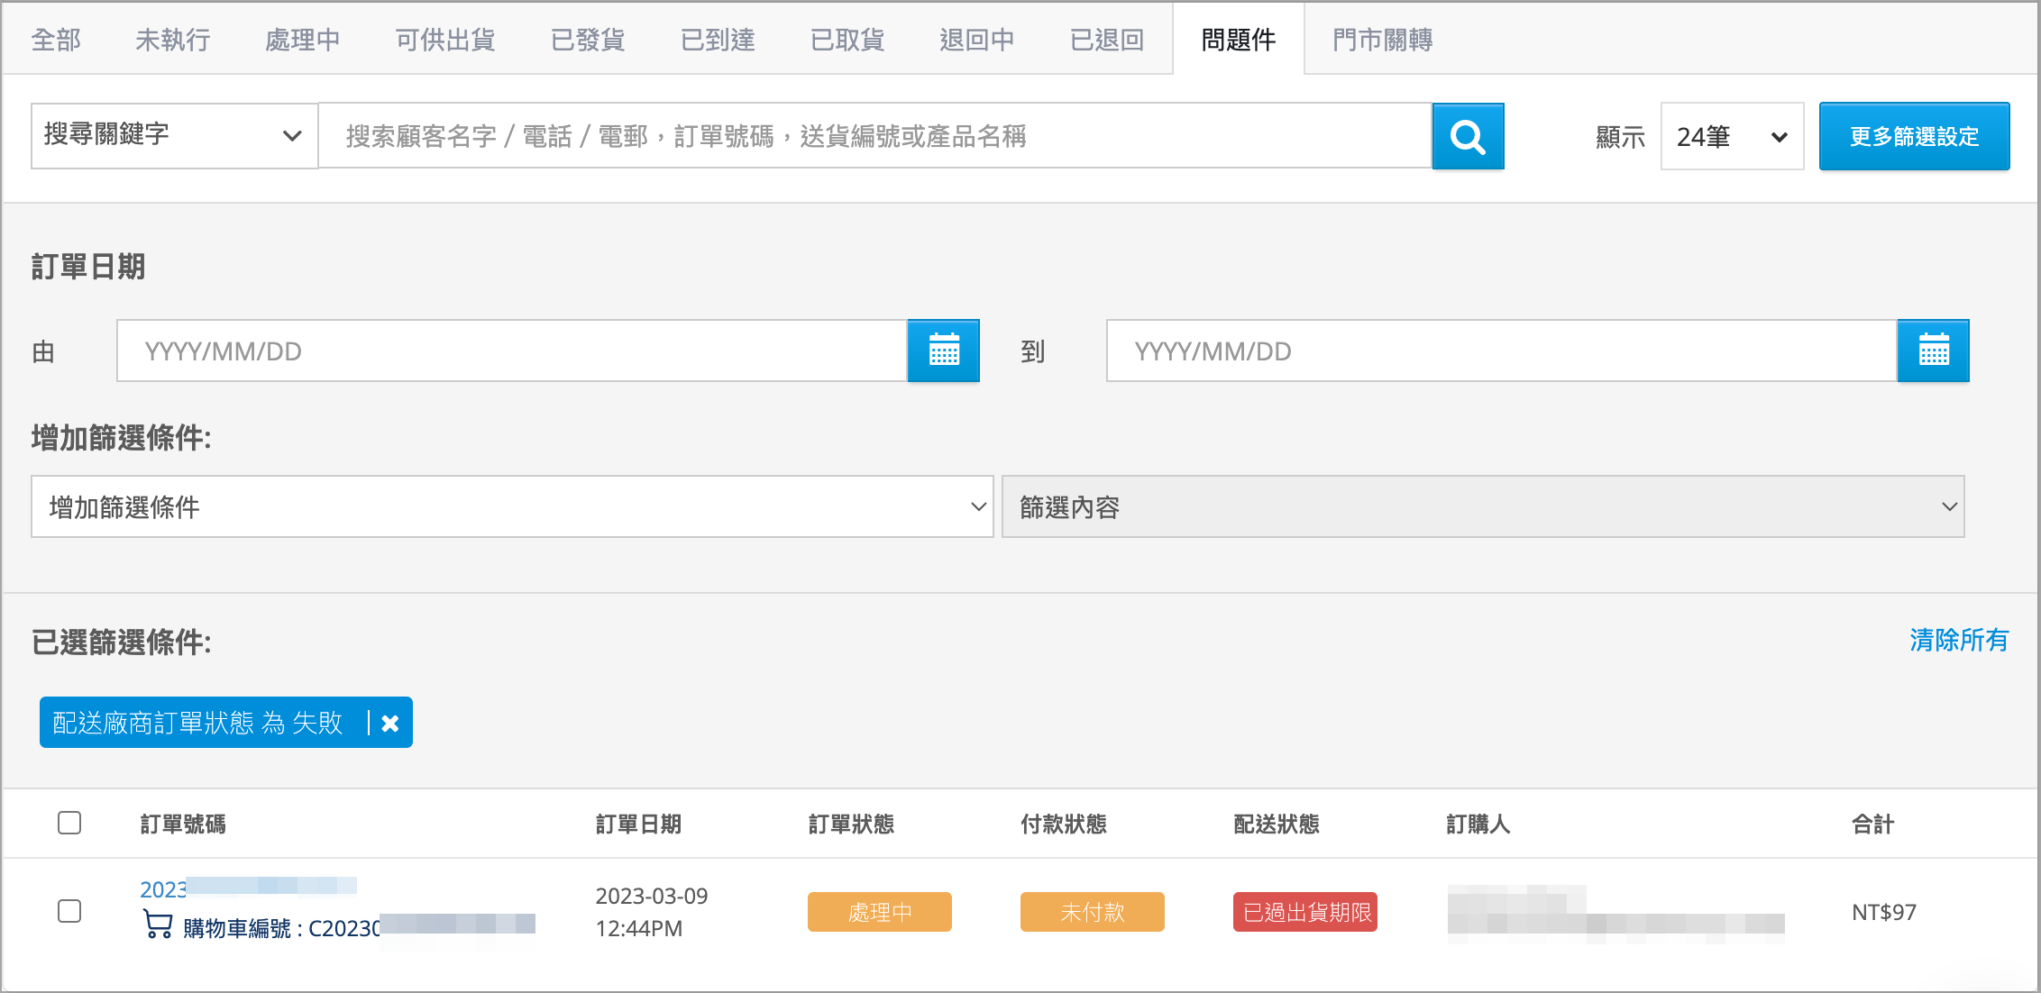Click the 訂購人 column header
This screenshot has width=2041, height=993.
1478,824
